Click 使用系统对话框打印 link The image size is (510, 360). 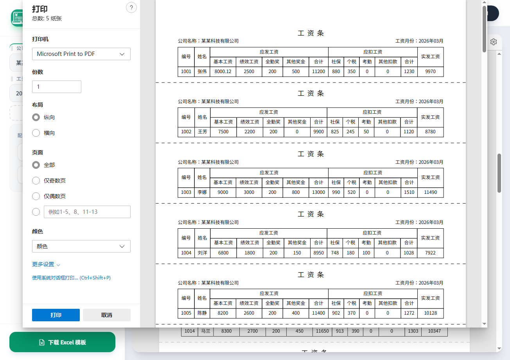(71, 278)
